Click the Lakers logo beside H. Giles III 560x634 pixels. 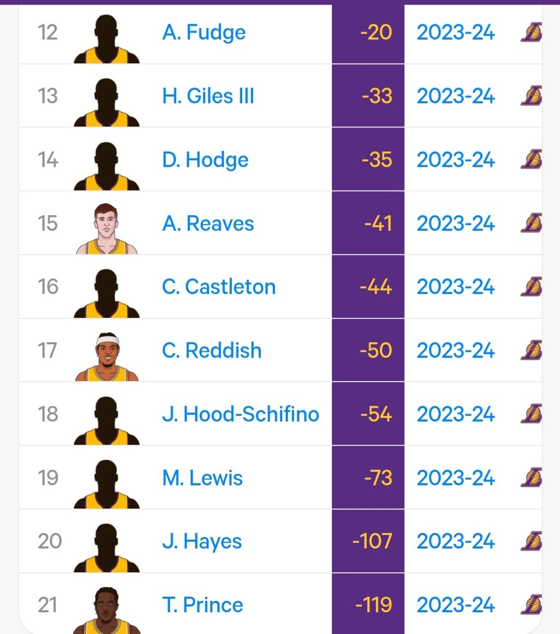(x=531, y=96)
